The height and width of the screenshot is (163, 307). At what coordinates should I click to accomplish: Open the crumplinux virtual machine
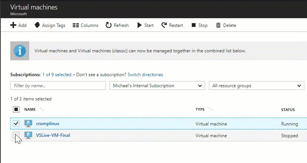48,124
